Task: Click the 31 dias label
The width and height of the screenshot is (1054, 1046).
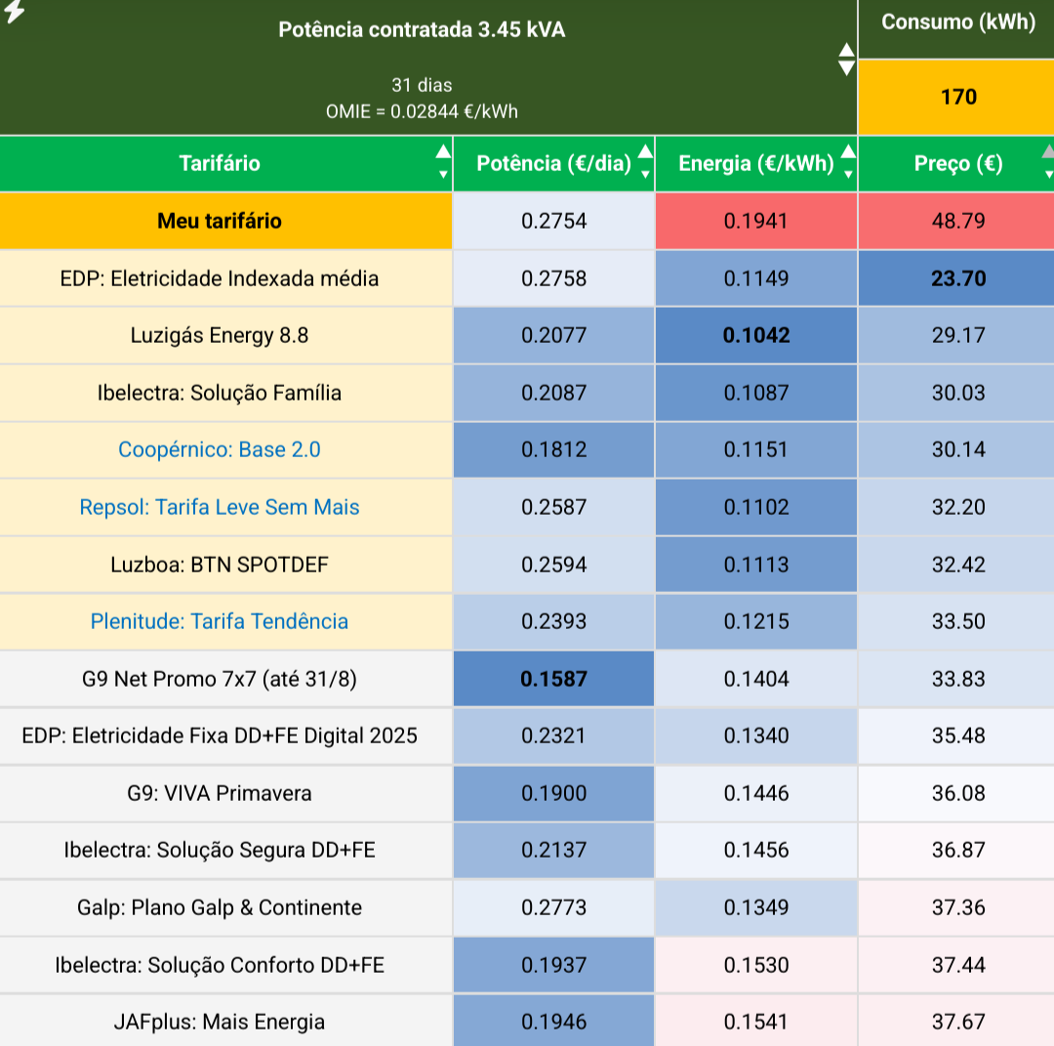Action: tap(422, 85)
